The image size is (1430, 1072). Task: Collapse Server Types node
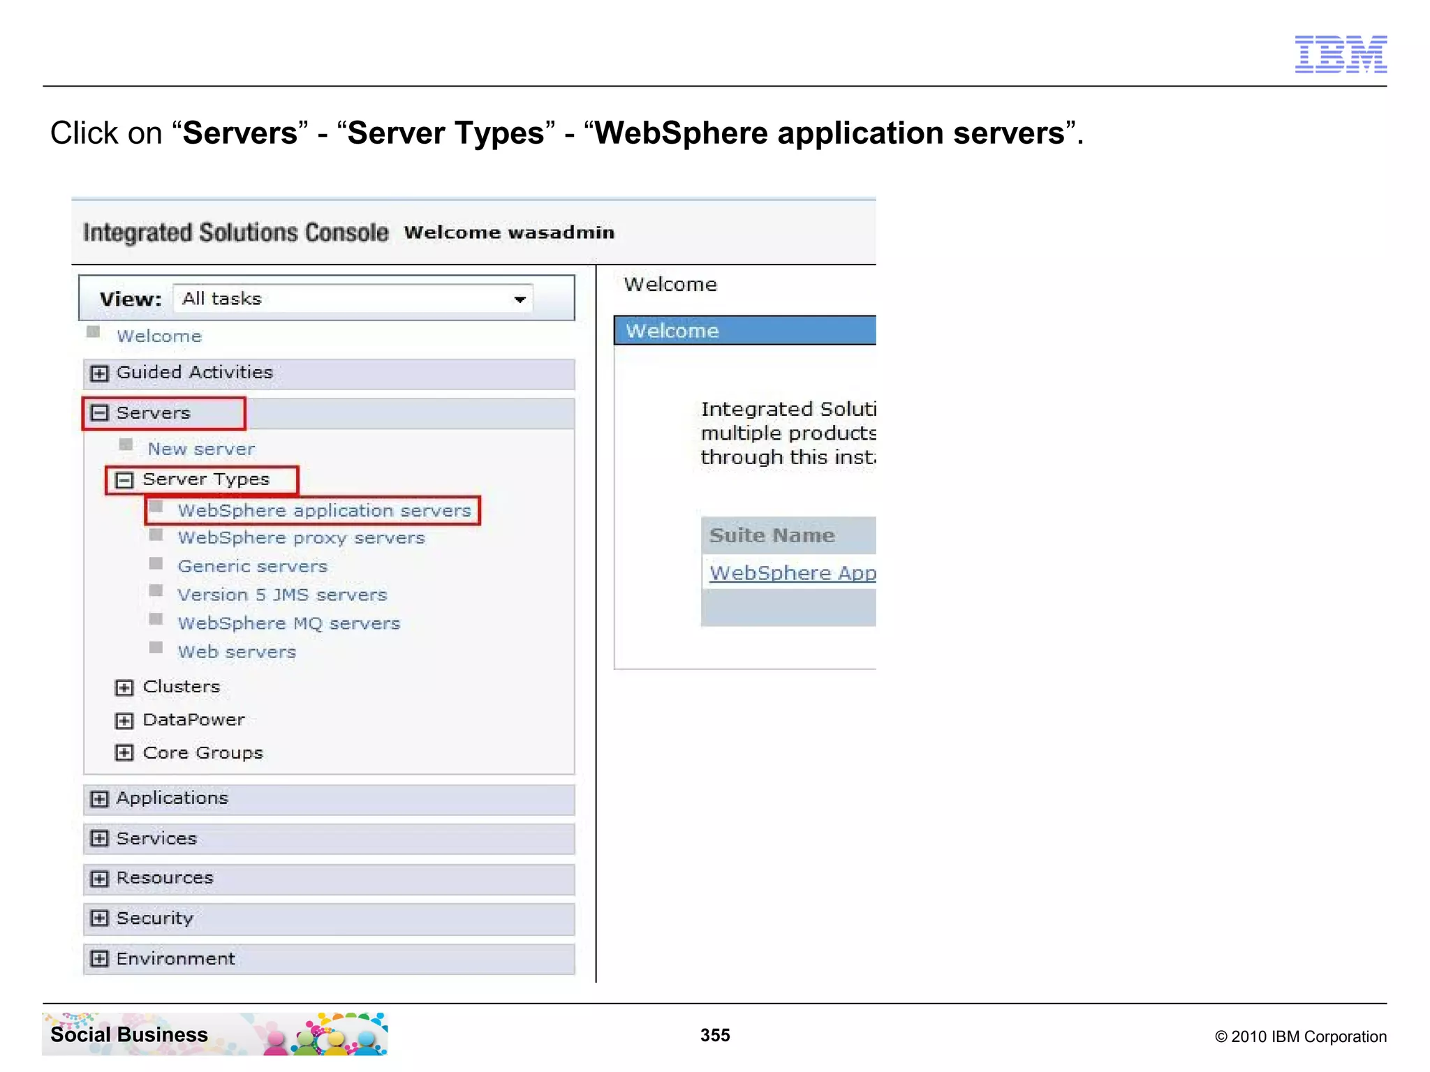point(124,480)
